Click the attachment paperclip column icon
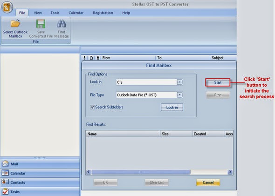Viewport: 275px width, 196px height. tap(98, 58)
